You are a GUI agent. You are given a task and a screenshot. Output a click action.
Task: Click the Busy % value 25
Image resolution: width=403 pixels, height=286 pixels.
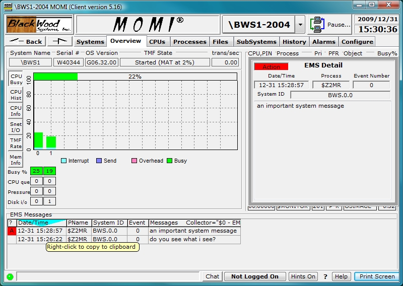(36, 171)
